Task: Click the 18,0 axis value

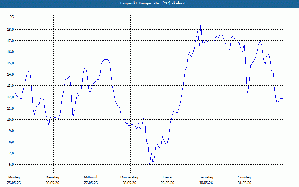Action: pyautogui.click(x=11, y=30)
